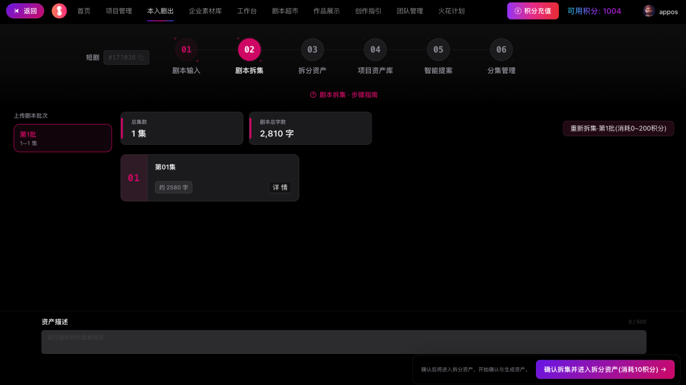Click the 可用积分: 1004 text
Screen dimensions: 686x385
tap(594, 11)
